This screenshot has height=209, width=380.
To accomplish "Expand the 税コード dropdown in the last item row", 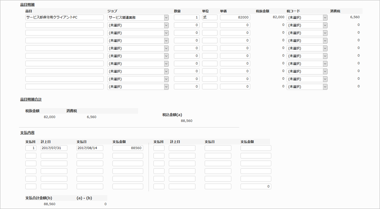I will click(x=307, y=87).
